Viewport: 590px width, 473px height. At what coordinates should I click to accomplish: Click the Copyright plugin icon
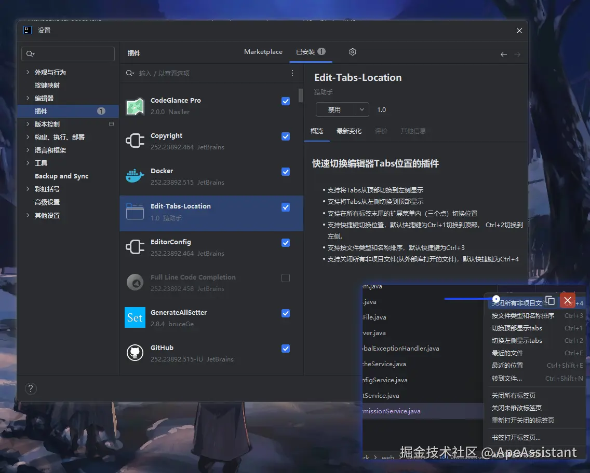point(135,141)
